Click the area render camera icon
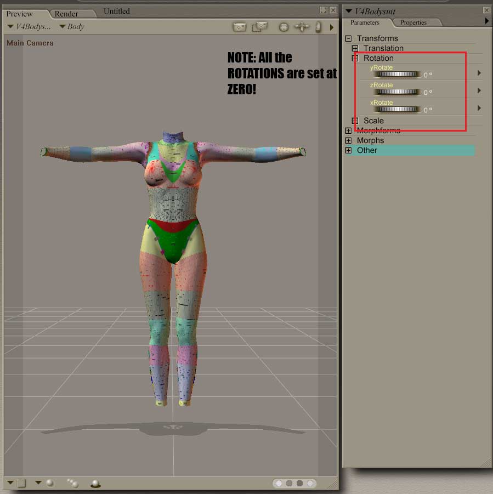493x494 pixels. point(259,26)
